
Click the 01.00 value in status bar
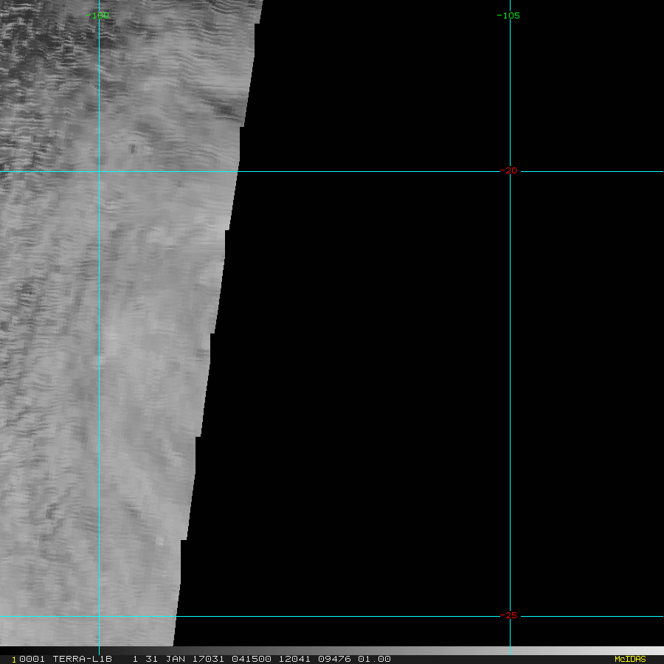pos(375,659)
